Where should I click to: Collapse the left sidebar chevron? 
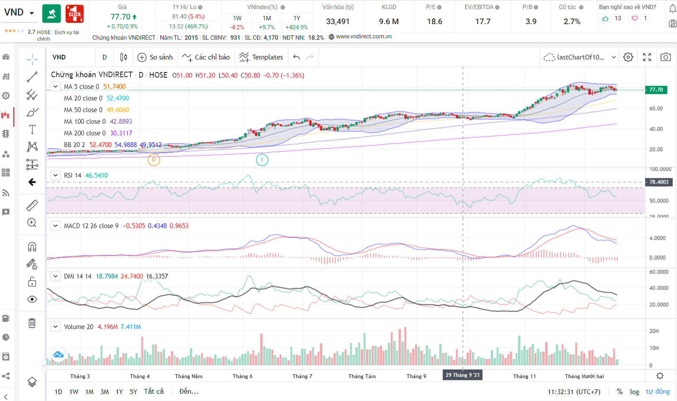pos(5,396)
